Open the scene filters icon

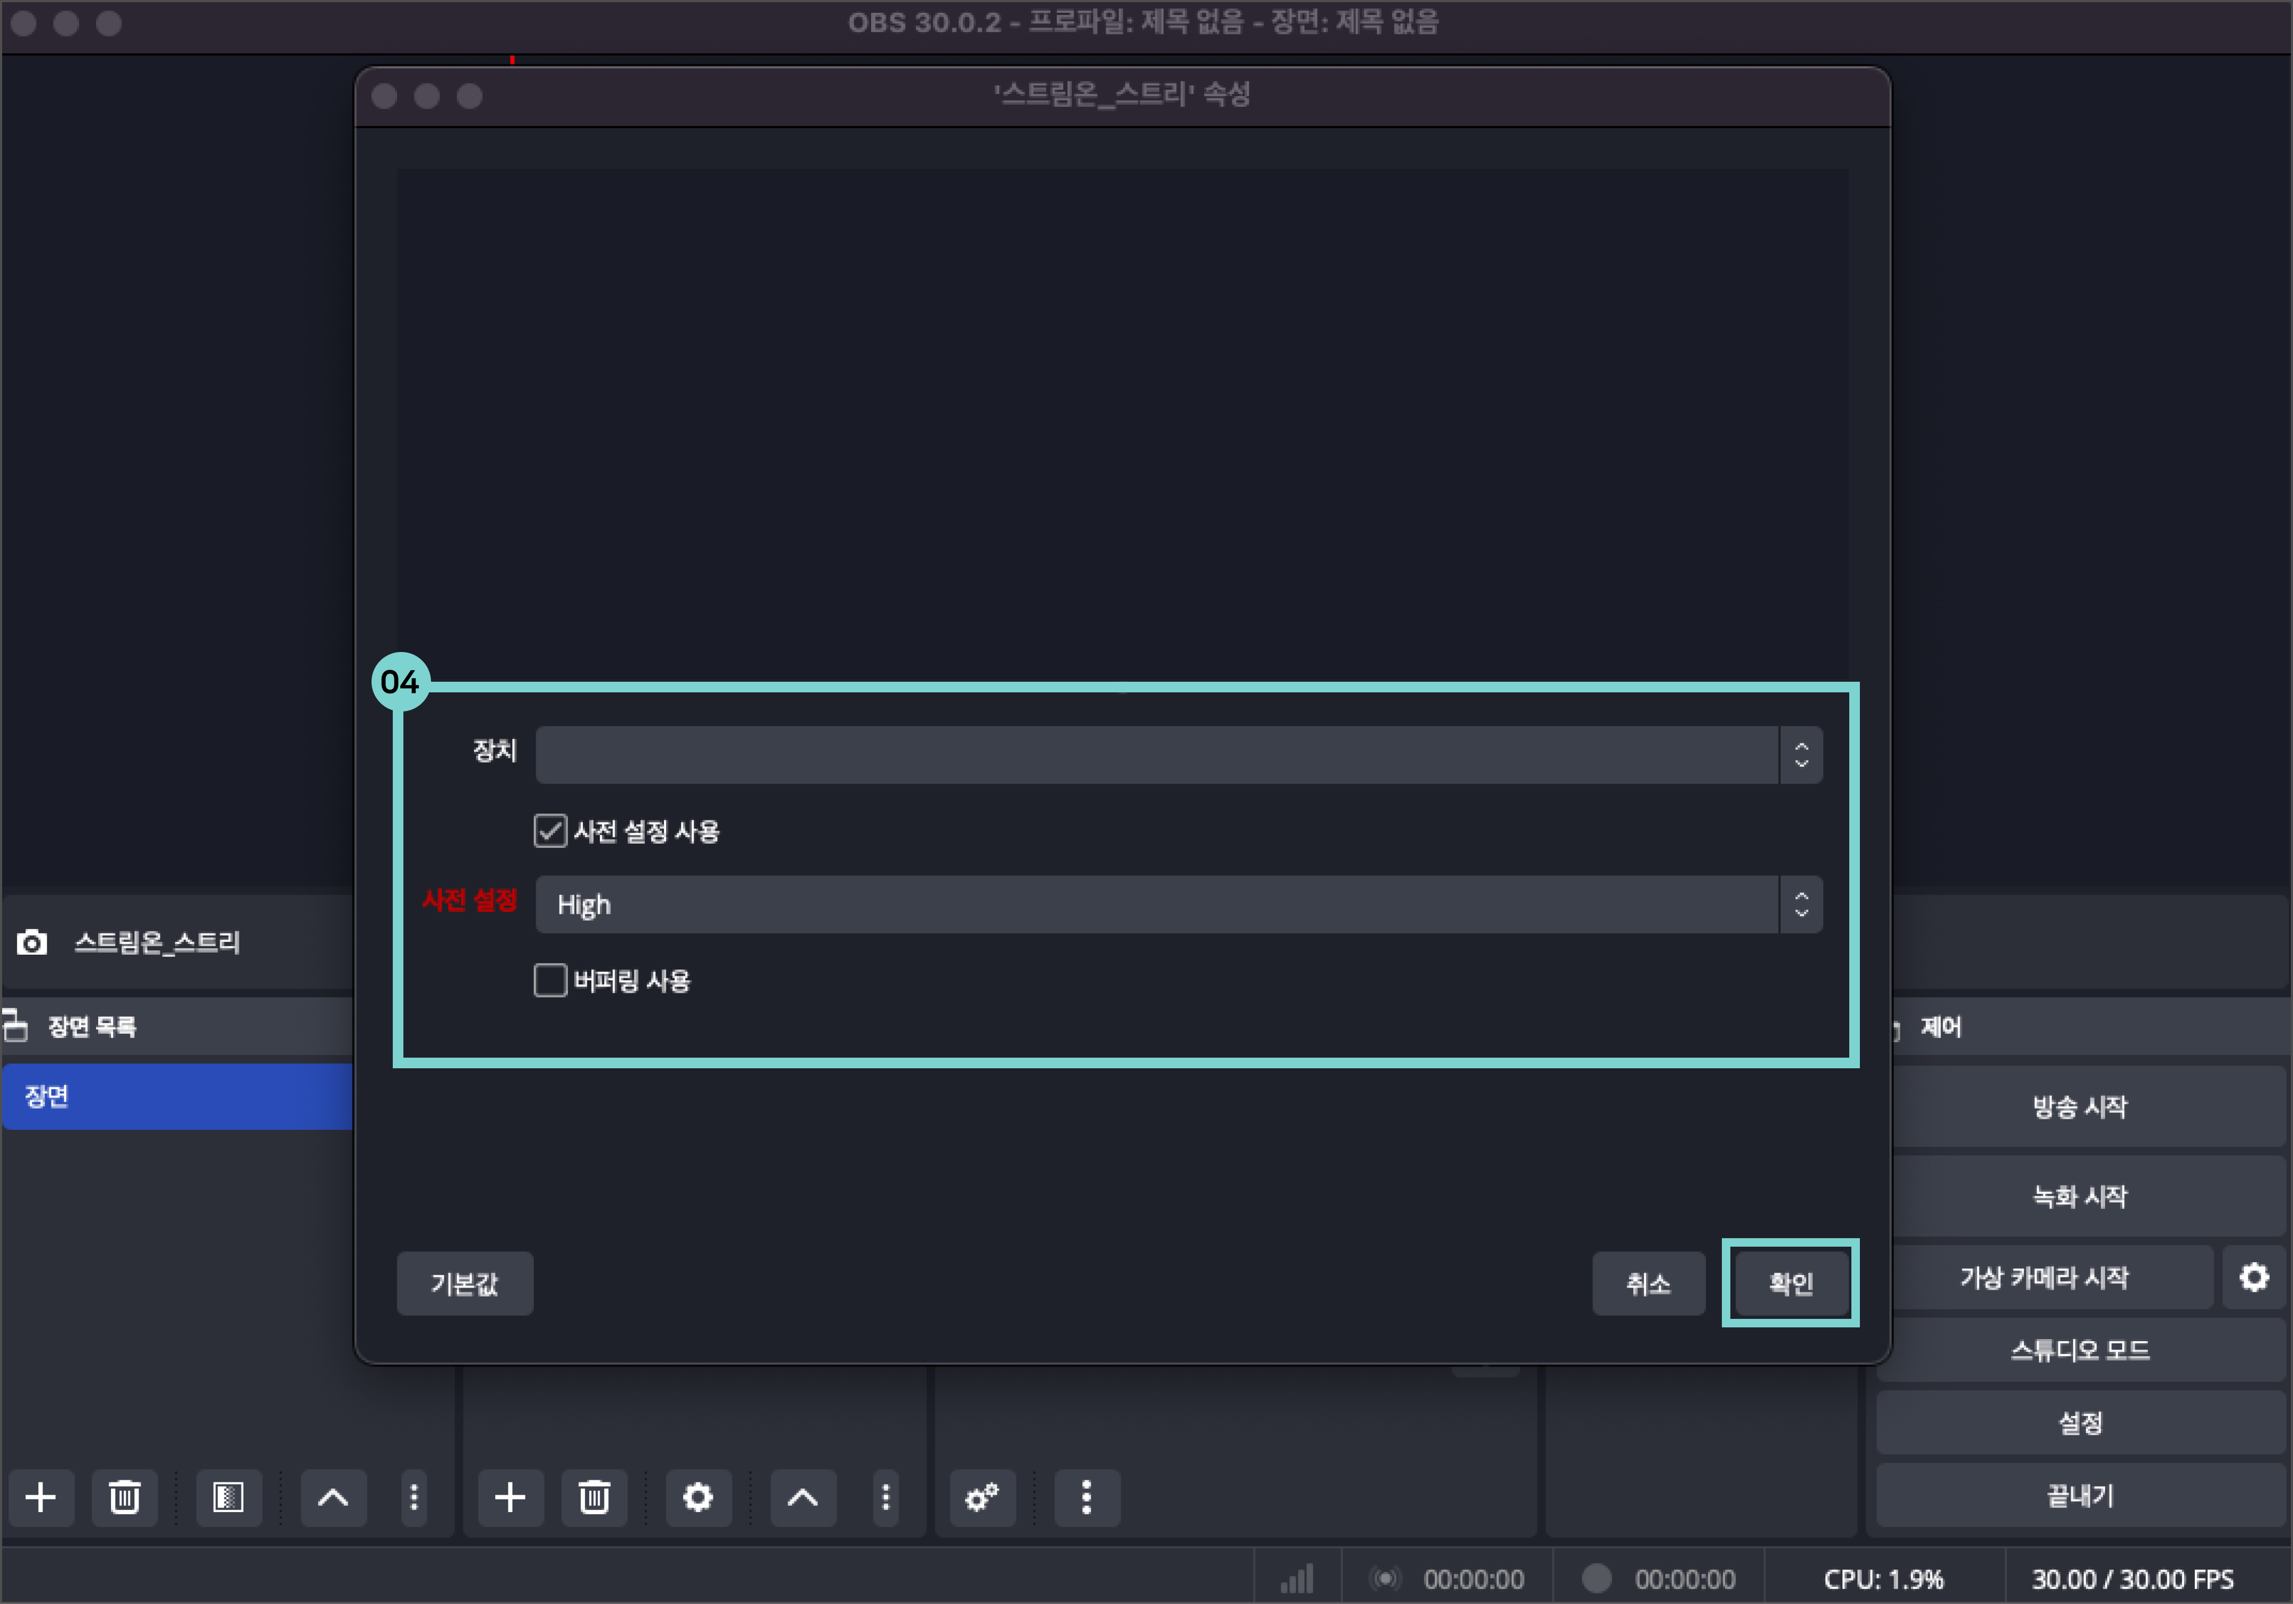[x=229, y=1497]
